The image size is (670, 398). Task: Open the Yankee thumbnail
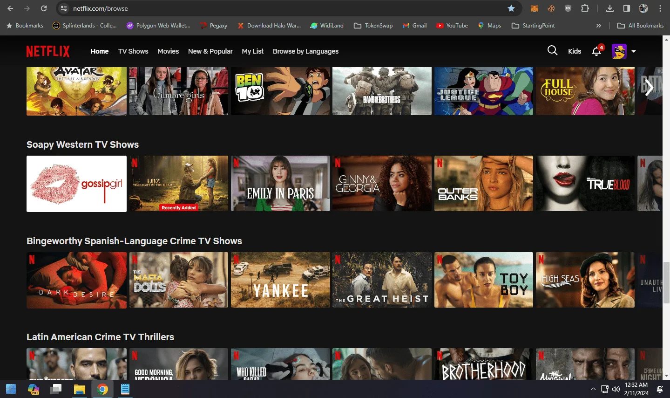point(280,280)
